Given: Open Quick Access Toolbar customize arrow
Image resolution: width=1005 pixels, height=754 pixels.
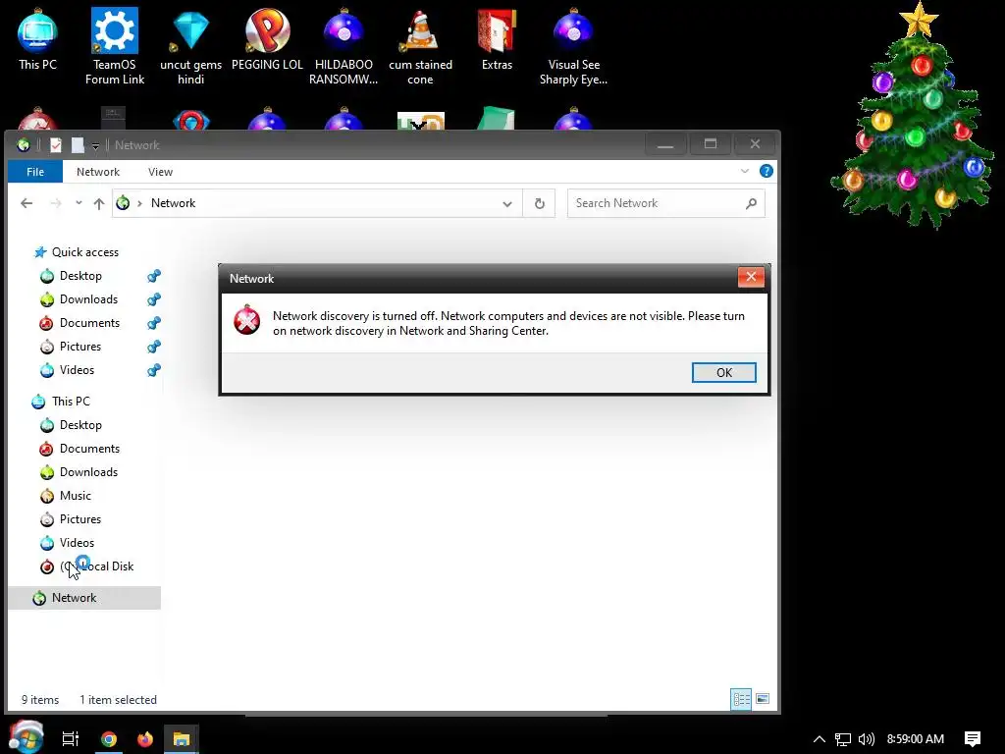Looking at the screenshot, I should (x=95, y=146).
